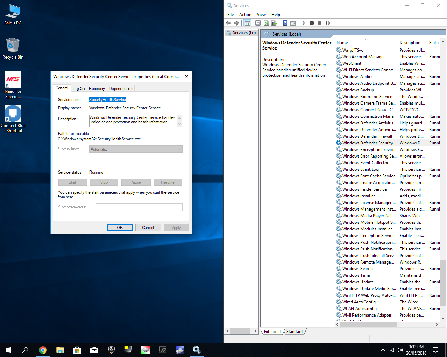Select Windows Defender Firewall service
Viewport: 447px width, 357px height.
pyautogui.click(x=388, y=136)
